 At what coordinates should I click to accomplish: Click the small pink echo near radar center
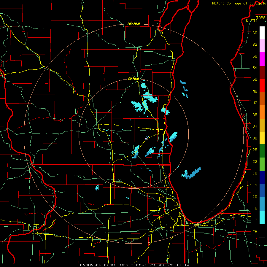click(x=146, y=138)
